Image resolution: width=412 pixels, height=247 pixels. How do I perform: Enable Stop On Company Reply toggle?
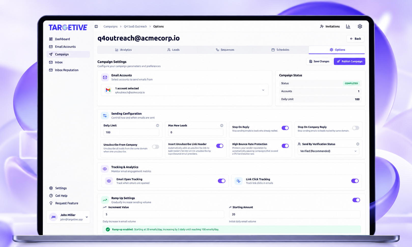[x=356, y=128]
